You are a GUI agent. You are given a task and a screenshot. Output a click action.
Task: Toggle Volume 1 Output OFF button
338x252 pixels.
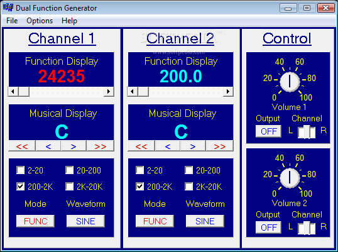point(269,131)
